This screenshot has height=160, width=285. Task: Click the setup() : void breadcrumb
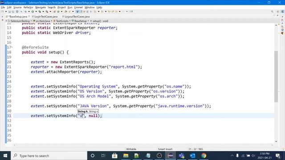(x=100, y=21)
